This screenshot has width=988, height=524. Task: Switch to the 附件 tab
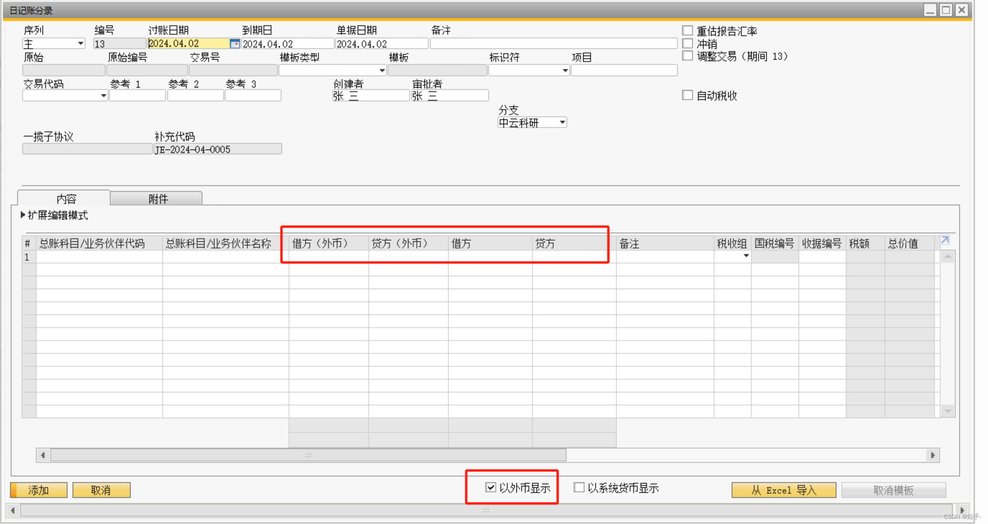click(x=157, y=198)
